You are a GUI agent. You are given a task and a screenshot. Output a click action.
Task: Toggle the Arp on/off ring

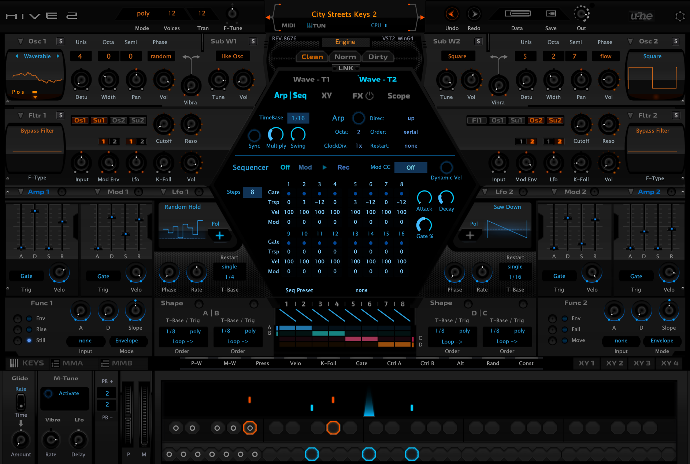pyautogui.click(x=358, y=118)
